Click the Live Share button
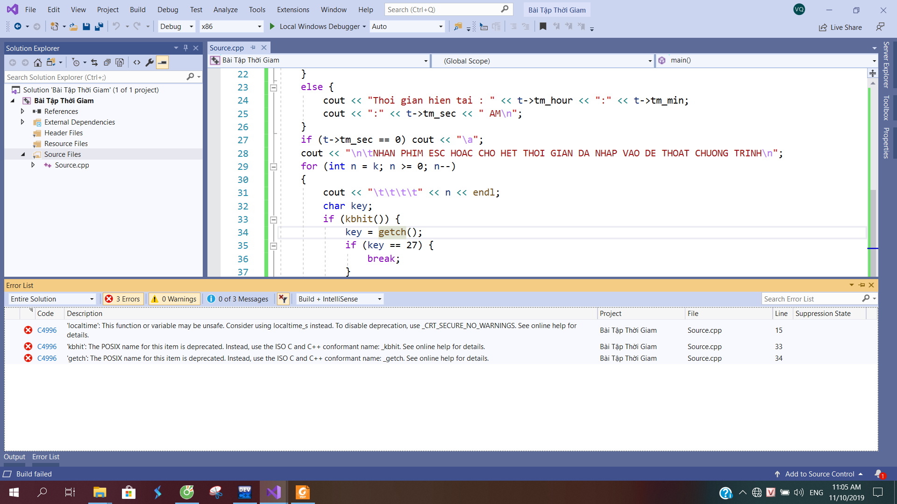Screen dimensions: 897x504 (x=840, y=27)
